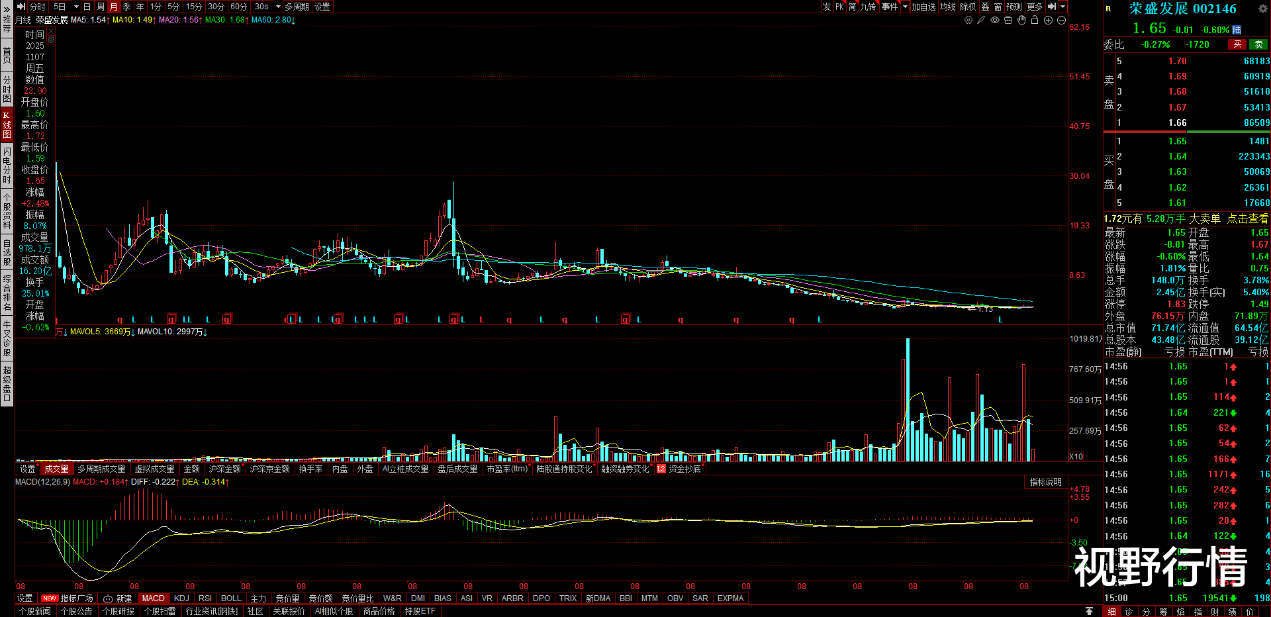This screenshot has height=617, width=1271.
Task: Click the collapse arrow icon before 分时
Action: coord(21,7)
